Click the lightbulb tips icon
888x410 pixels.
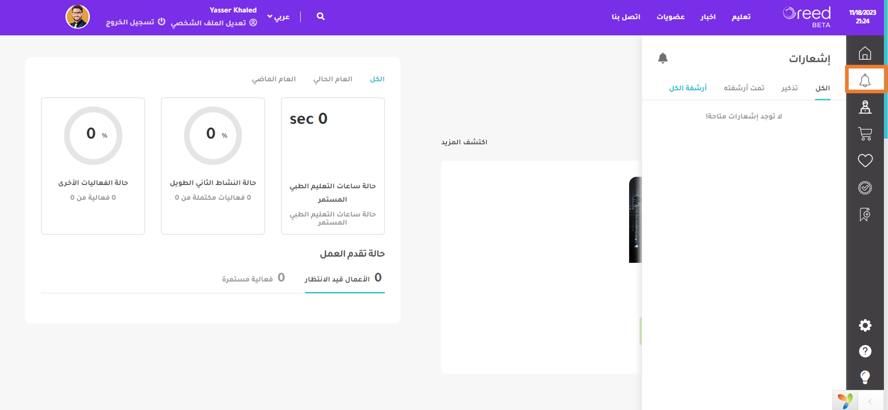(865, 377)
